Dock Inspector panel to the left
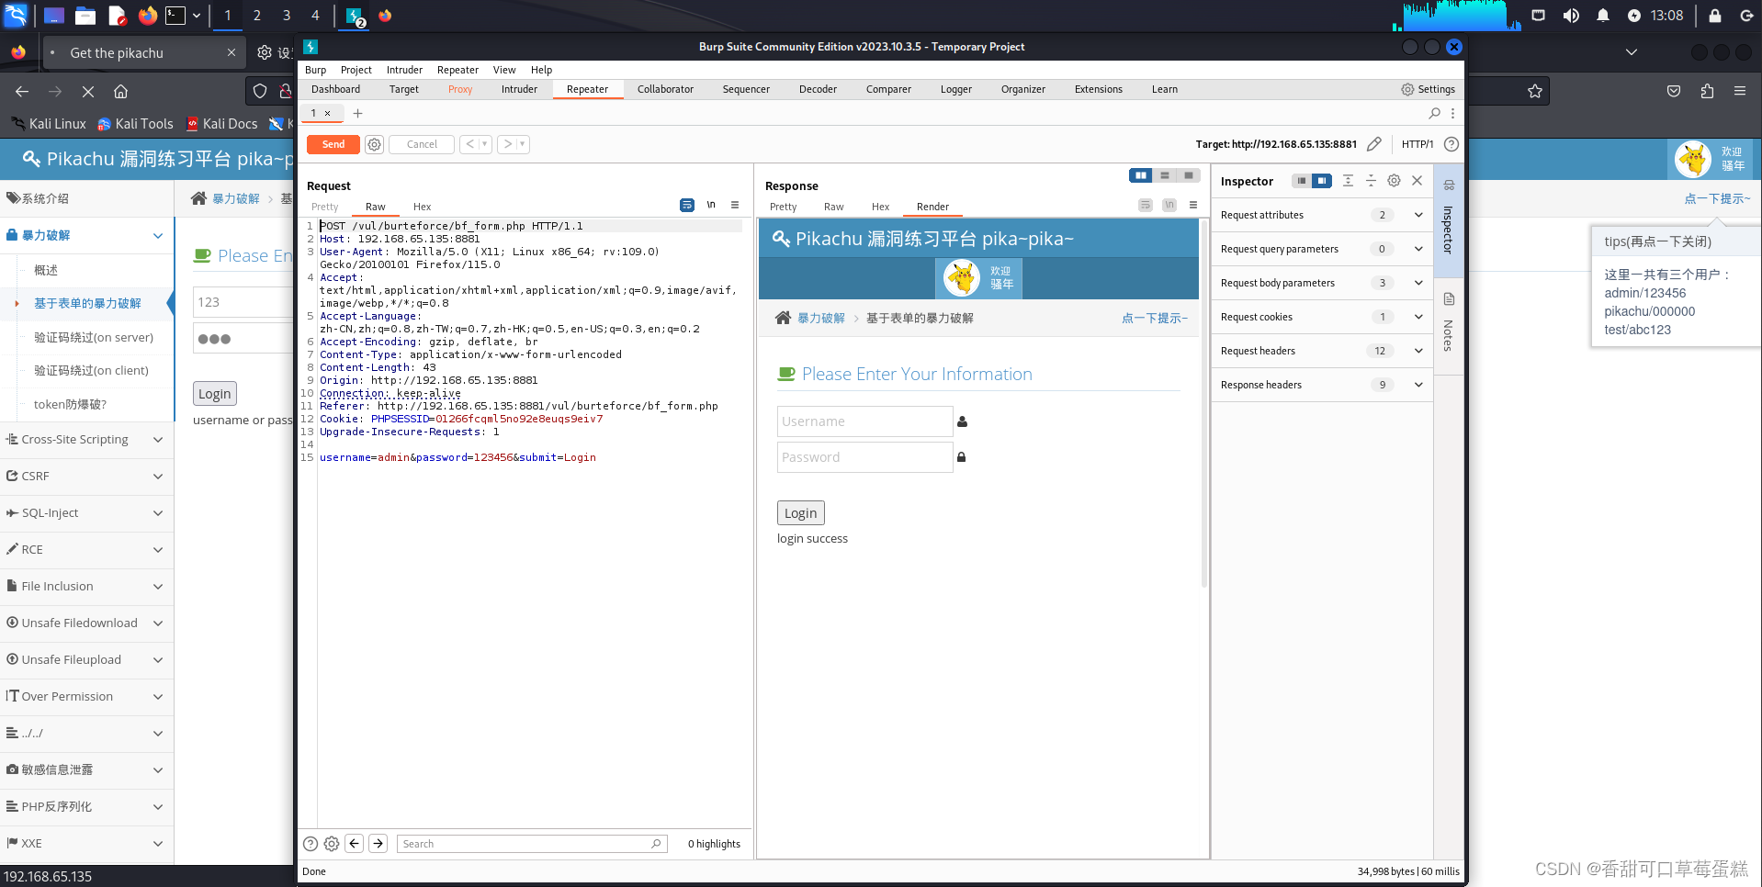 coord(1302,181)
